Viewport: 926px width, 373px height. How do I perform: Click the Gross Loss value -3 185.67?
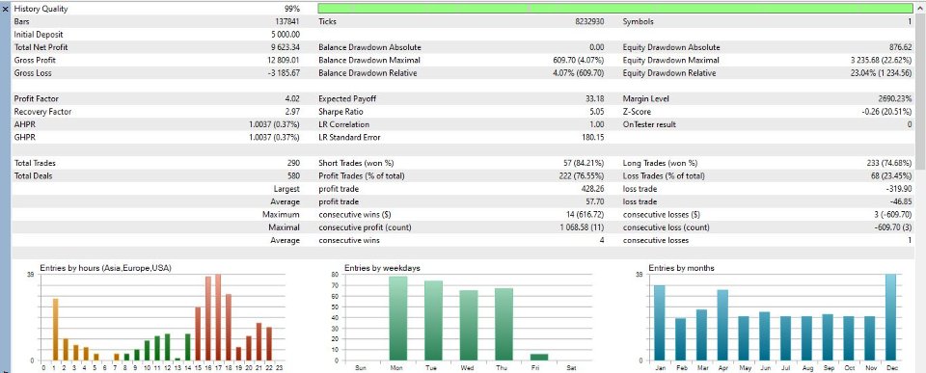pos(283,73)
